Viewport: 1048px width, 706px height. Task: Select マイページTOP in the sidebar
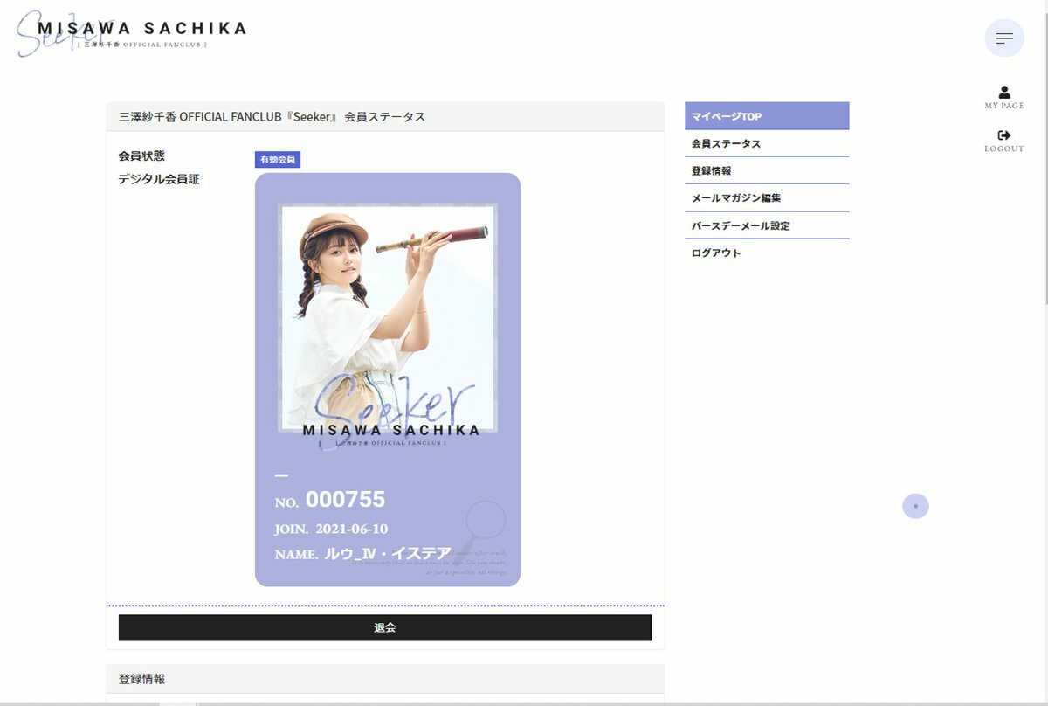(767, 116)
